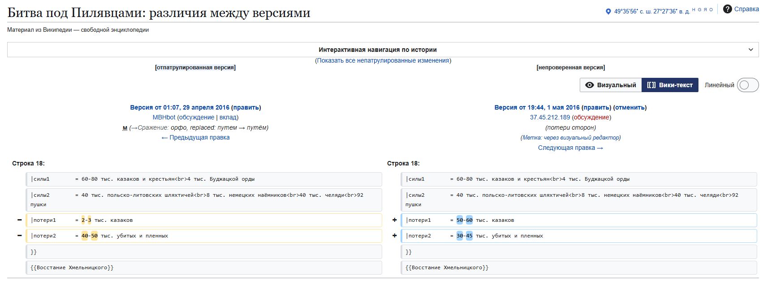Click отменить to undo the 1 мая edit
The width and height of the screenshot is (763, 284).
629,107
